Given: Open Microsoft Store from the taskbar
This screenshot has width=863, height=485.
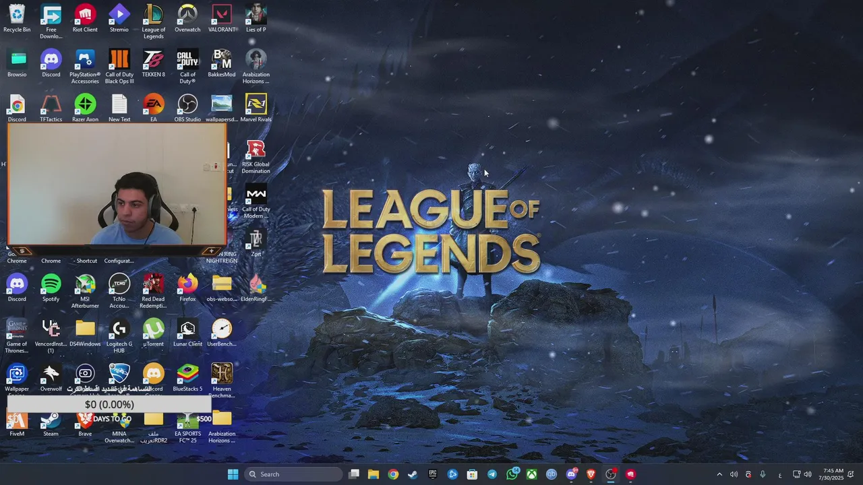Looking at the screenshot, I should [x=473, y=474].
